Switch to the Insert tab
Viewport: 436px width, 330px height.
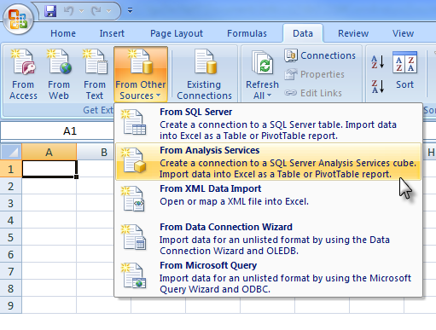(112, 33)
